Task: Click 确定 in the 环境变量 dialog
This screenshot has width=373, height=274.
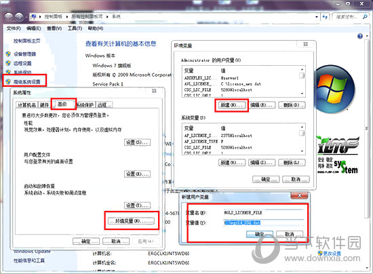Action: tap(266, 179)
